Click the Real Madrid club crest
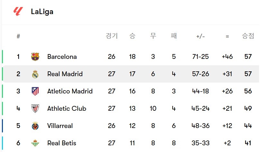 [35, 74]
